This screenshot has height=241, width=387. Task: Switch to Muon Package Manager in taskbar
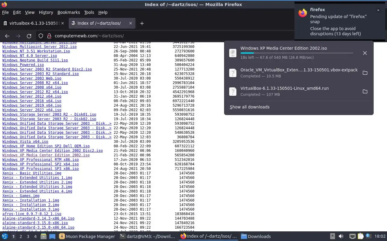(87, 236)
